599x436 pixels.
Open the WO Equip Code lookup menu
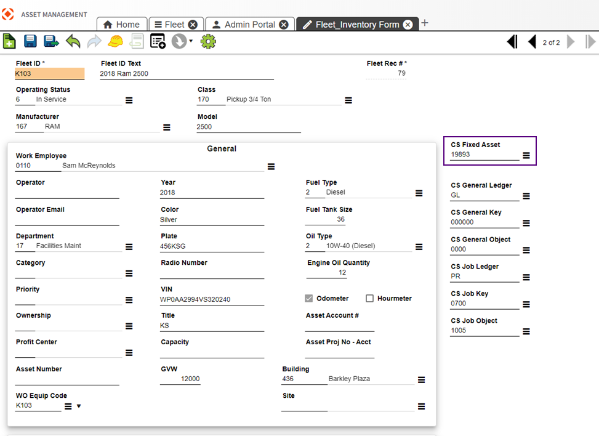tap(68, 406)
